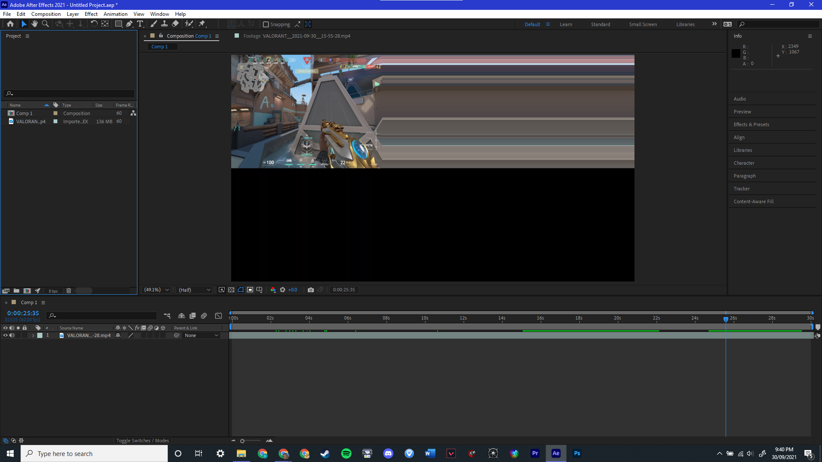This screenshot has width=822, height=462.
Task: Expand hidden workspaces with double chevron
Action: (714, 24)
